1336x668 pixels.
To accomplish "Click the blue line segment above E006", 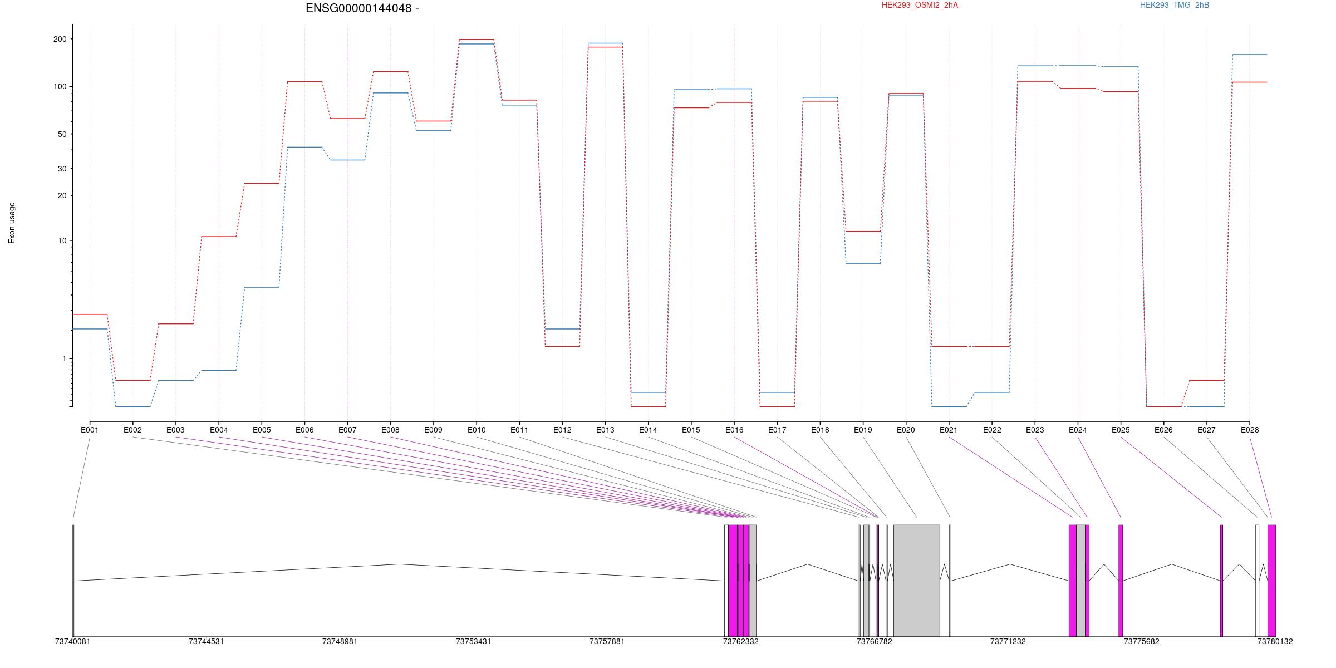I will 304,147.
